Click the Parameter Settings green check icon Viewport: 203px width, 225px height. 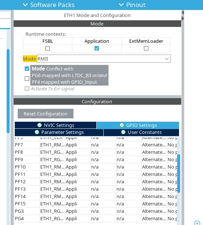coord(37,132)
